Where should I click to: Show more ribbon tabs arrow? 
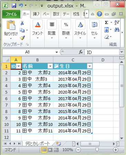tap(87, 14)
